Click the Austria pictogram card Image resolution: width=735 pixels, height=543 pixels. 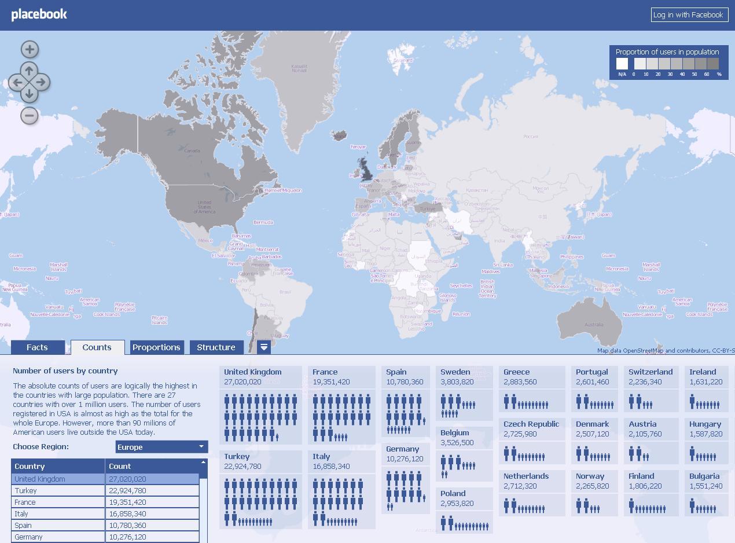tap(651, 441)
